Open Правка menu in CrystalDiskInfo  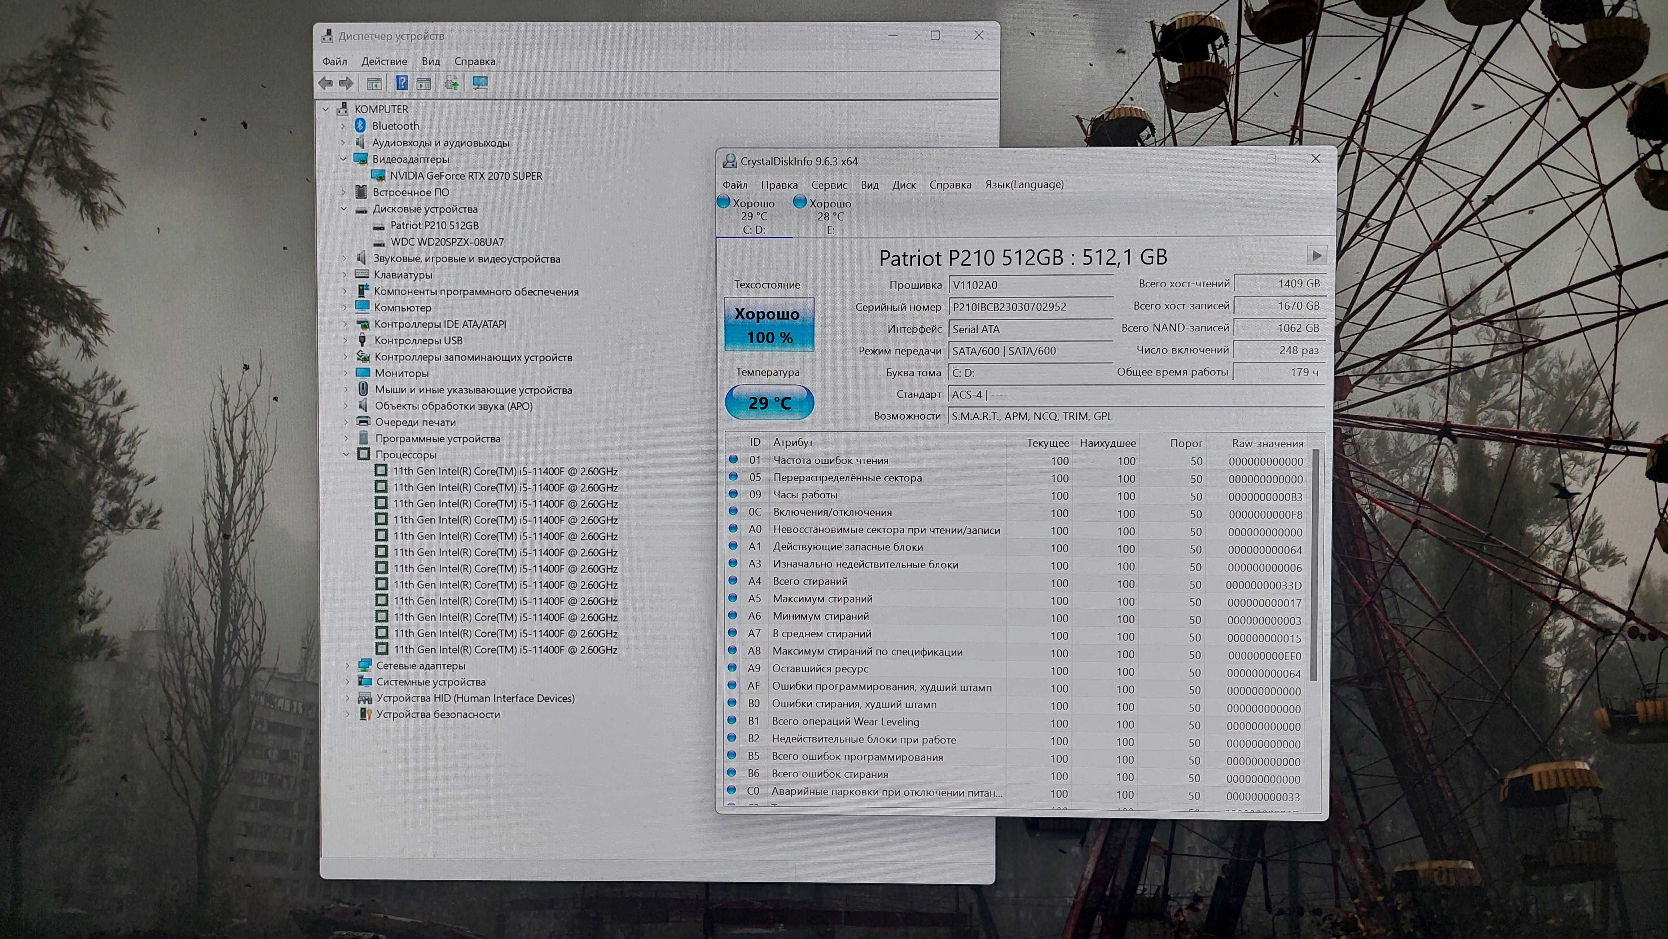point(779,184)
